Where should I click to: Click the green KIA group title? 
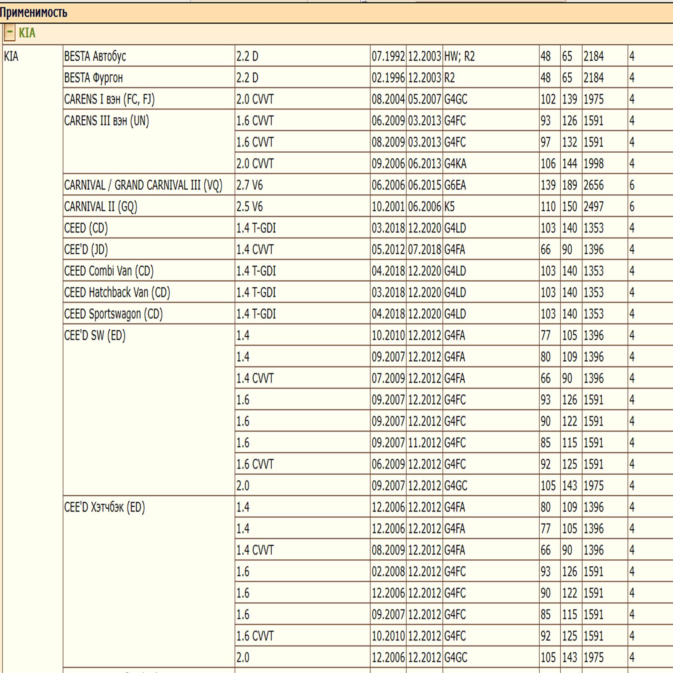coord(27,33)
